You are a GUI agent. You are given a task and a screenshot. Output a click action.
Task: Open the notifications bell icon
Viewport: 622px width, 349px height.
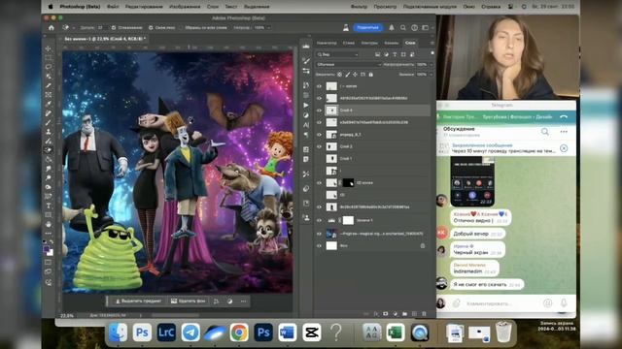tap(392, 28)
